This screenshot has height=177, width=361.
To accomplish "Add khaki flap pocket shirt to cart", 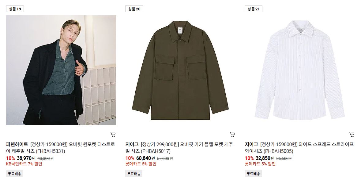I will (x=232, y=135).
